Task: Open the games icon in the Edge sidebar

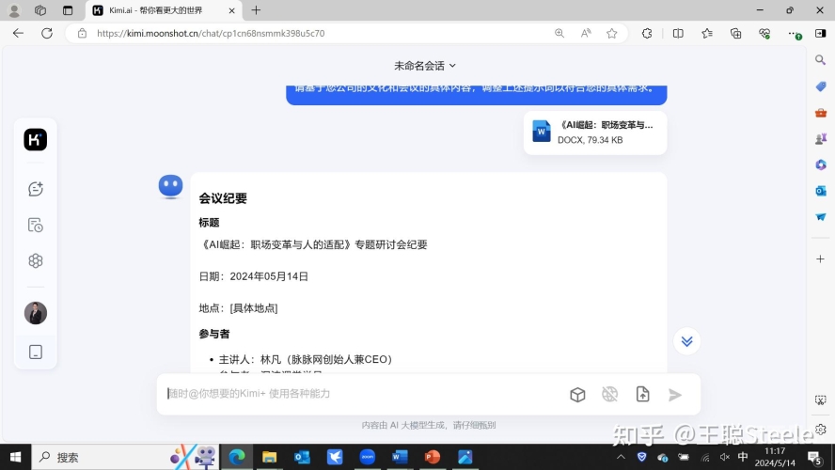Action: tap(820, 138)
